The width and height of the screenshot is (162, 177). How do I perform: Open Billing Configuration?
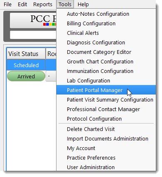pos(106,24)
